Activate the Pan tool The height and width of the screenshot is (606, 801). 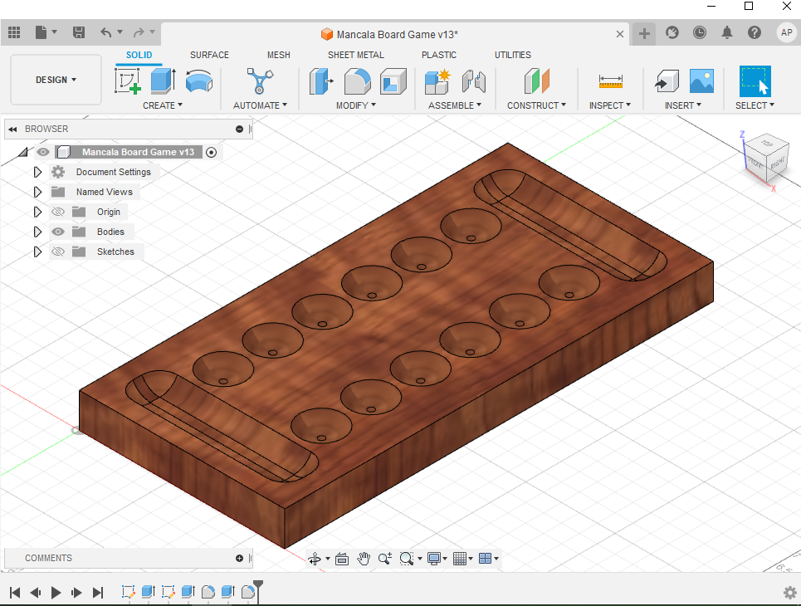pyautogui.click(x=364, y=559)
